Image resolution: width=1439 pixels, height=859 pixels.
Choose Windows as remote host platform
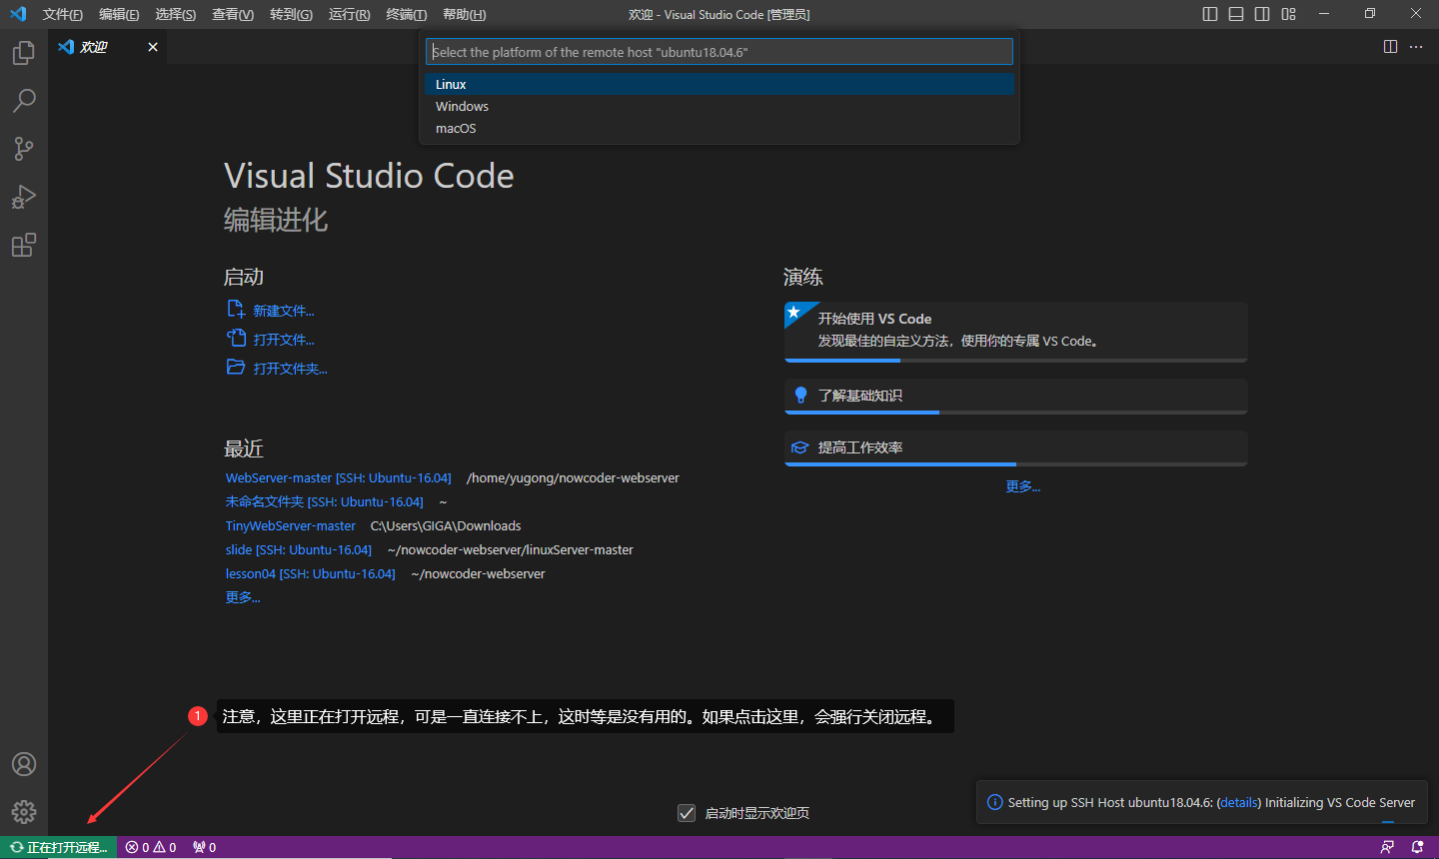[x=719, y=107]
